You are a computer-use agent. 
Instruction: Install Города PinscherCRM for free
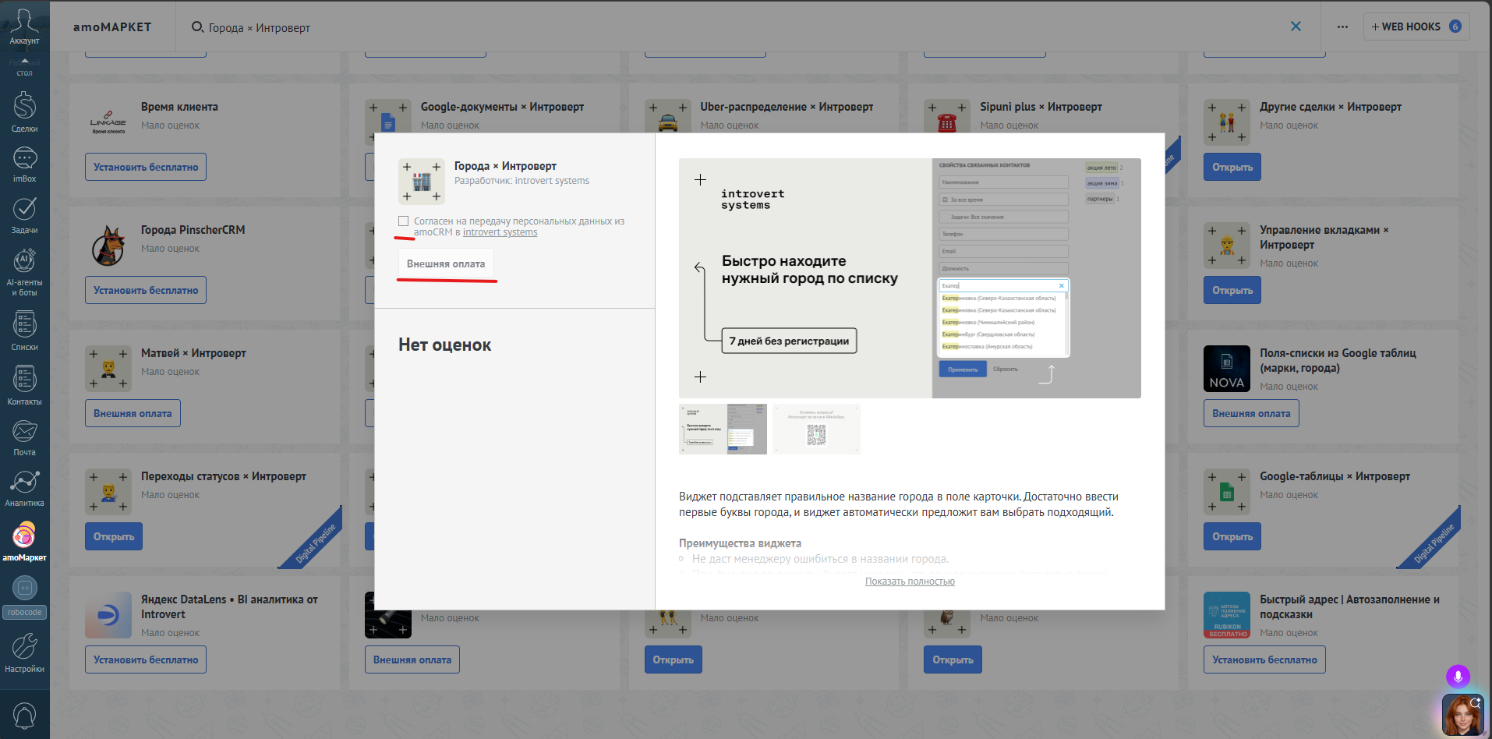(x=146, y=290)
